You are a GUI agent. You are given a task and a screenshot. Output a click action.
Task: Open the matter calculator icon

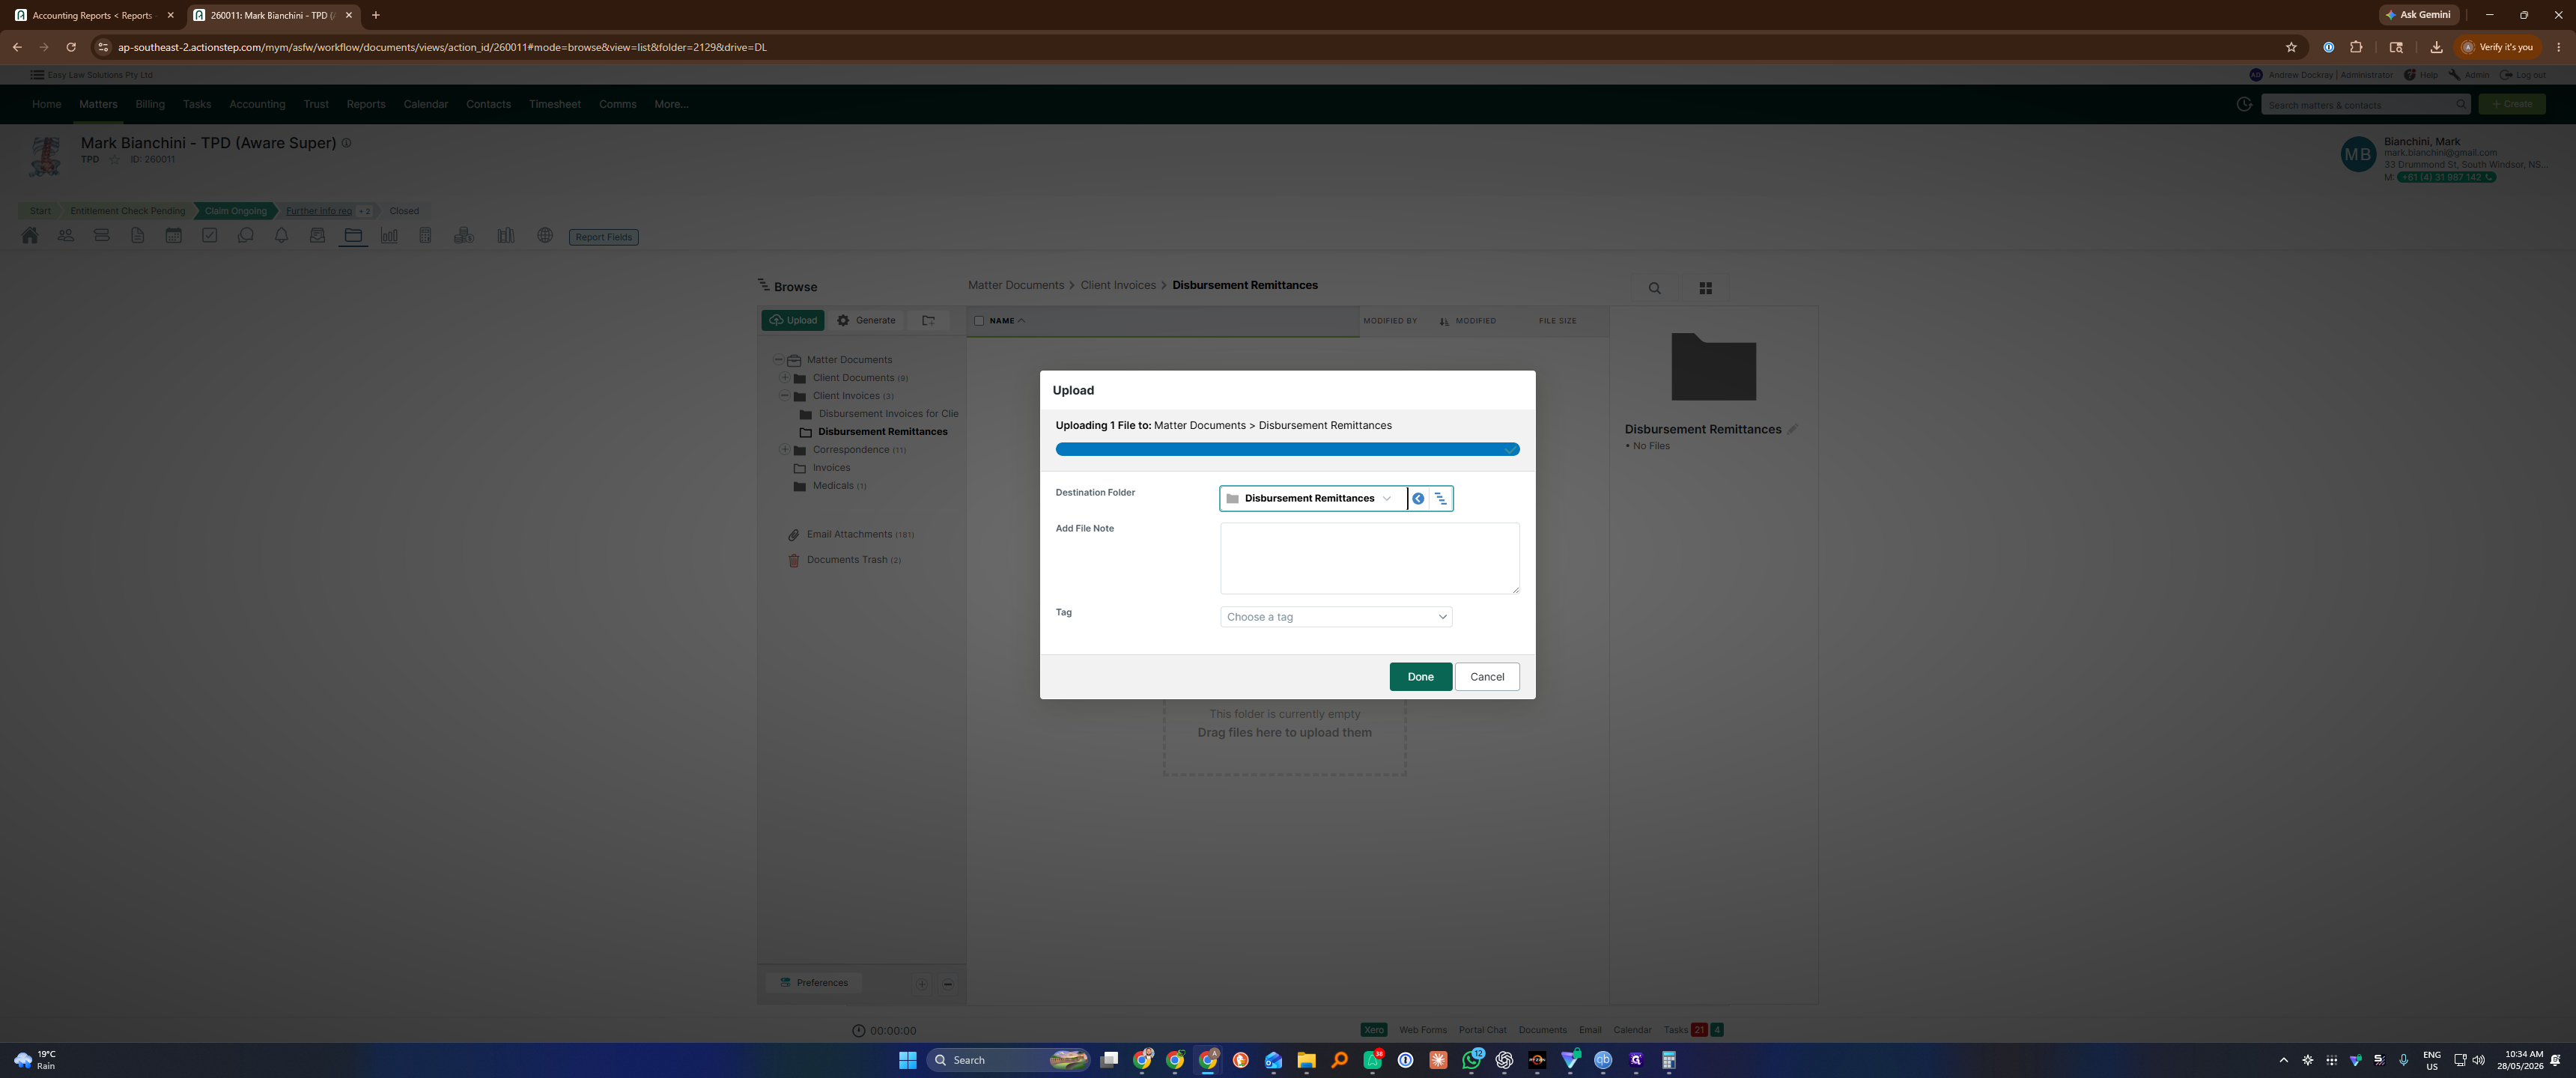(425, 235)
